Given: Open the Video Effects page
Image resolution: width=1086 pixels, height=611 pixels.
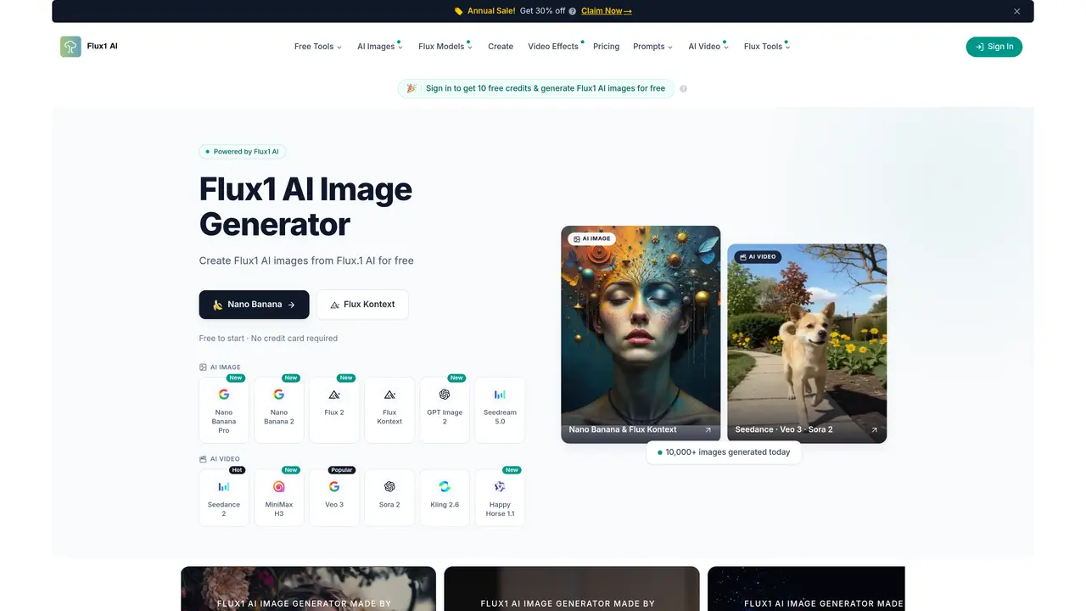Looking at the screenshot, I should click(x=553, y=47).
